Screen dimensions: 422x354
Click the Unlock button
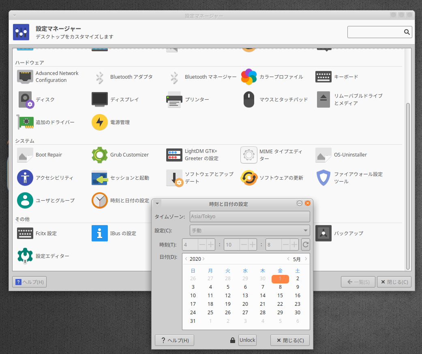click(247, 340)
